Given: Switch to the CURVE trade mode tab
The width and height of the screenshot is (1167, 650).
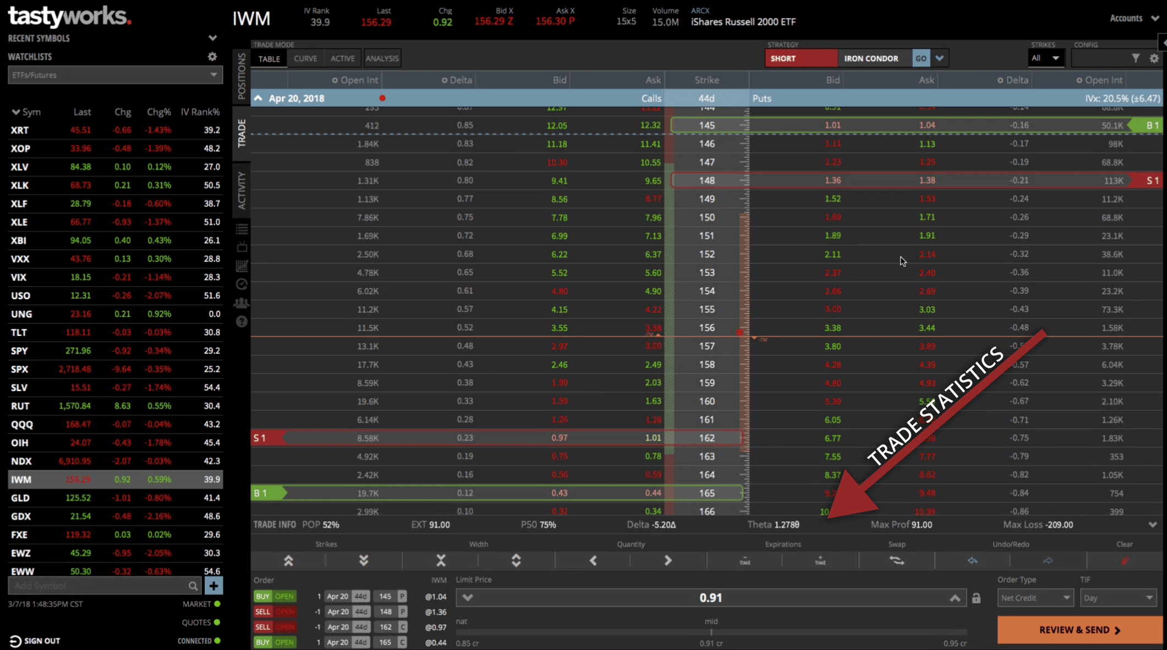Looking at the screenshot, I should 306,59.
